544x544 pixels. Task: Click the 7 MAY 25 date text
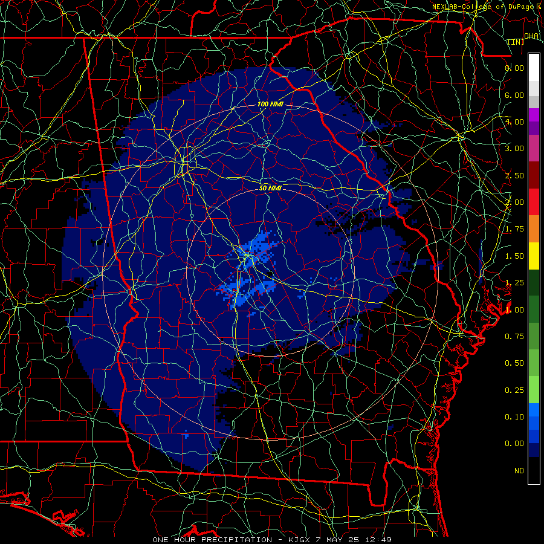(x=338, y=540)
